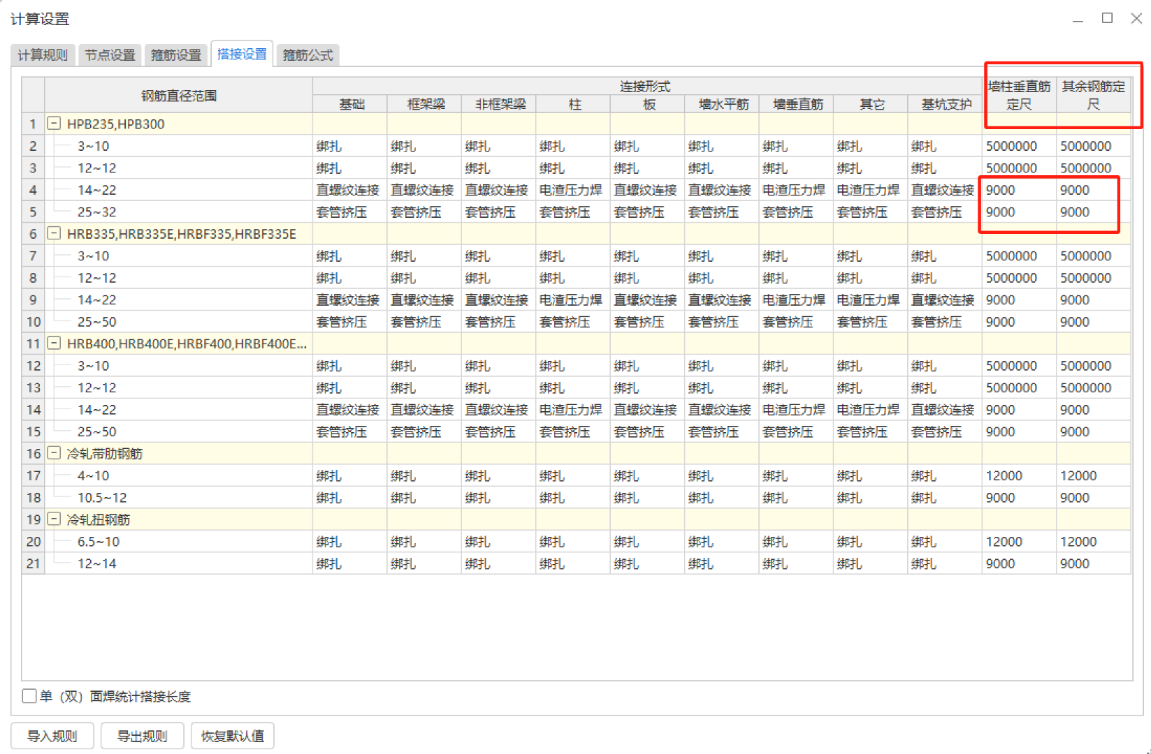Click 恢复默认值 to restore defaults
Image resolution: width=1151 pixels, height=754 pixels.
233,736
